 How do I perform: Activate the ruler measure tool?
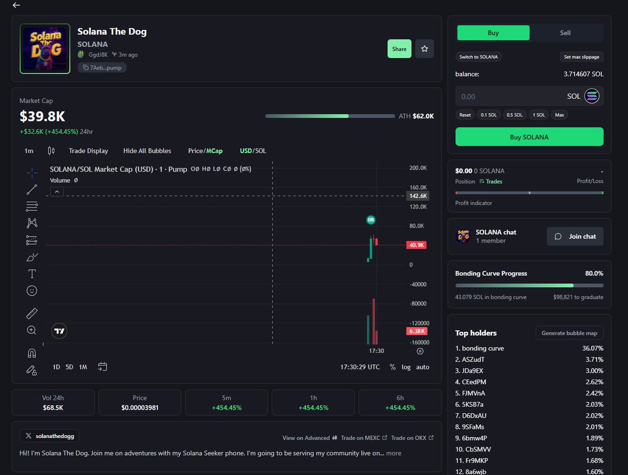pos(32,313)
